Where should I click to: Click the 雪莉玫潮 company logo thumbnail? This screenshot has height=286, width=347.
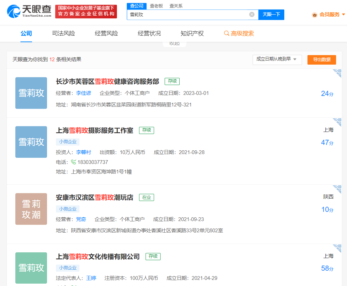(31, 209)
